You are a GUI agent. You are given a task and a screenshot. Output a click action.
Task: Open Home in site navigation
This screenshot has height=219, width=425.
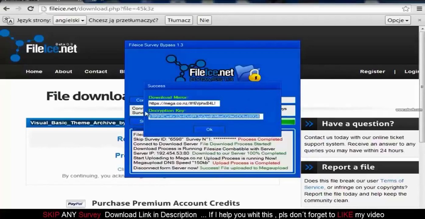(x=34, y=71)
